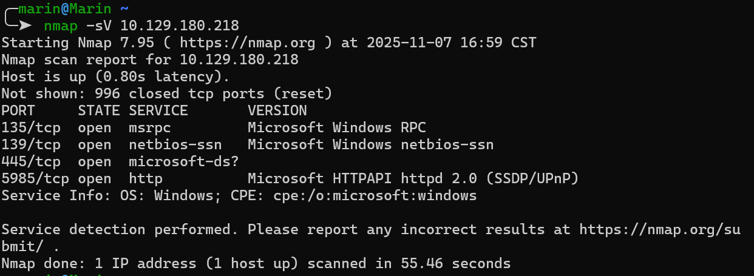Screen dimensions: 754x276
Task: Click the STATE column header
Action: (95, 111)
